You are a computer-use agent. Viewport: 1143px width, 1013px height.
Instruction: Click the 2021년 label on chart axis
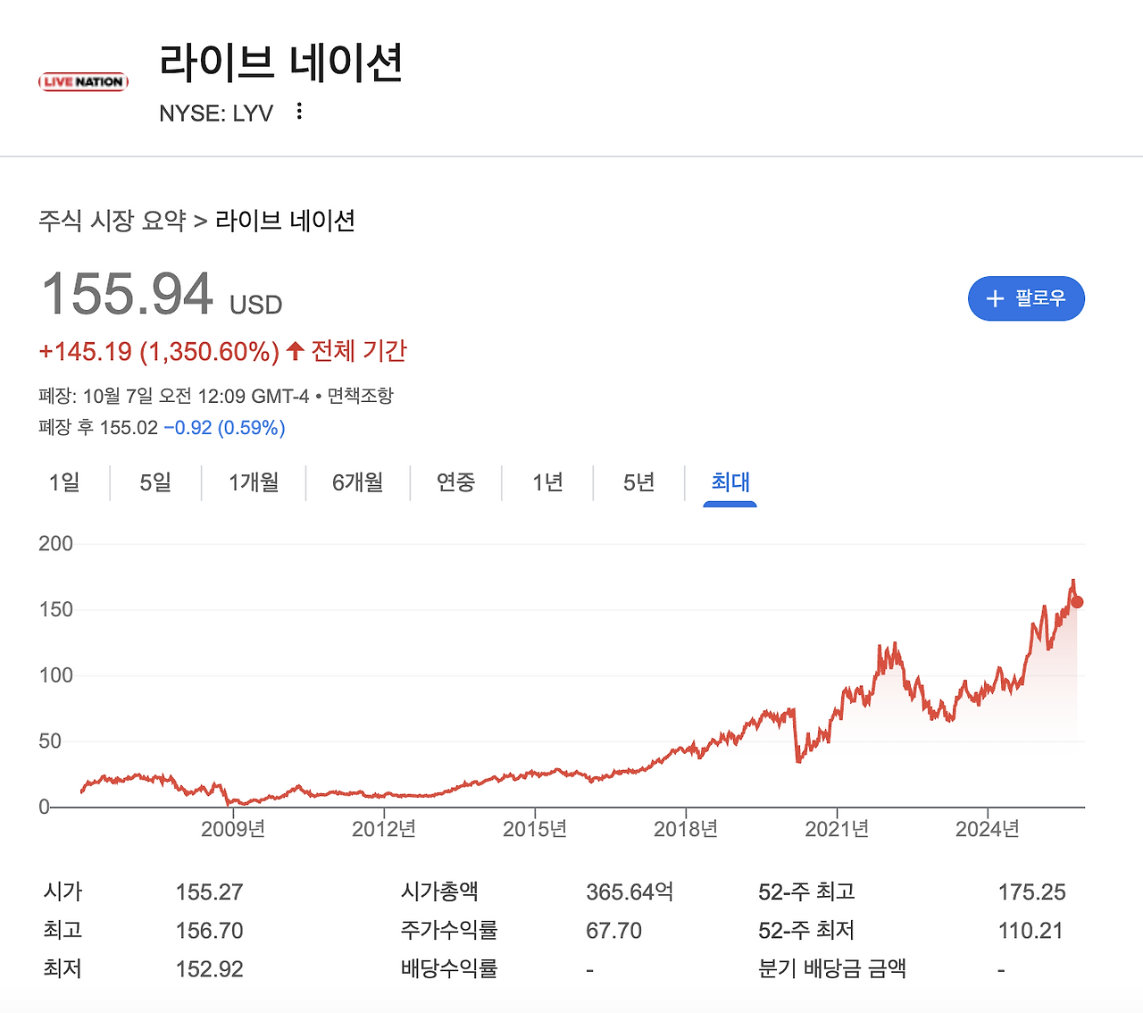click(x=837, y=828)
